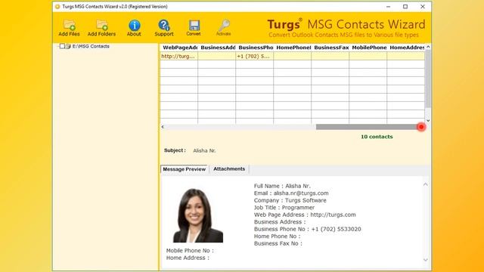The image size is (484, 272).
Task: Click the email alisha.nr@turgs.com in preview
Action: [301, 193]
